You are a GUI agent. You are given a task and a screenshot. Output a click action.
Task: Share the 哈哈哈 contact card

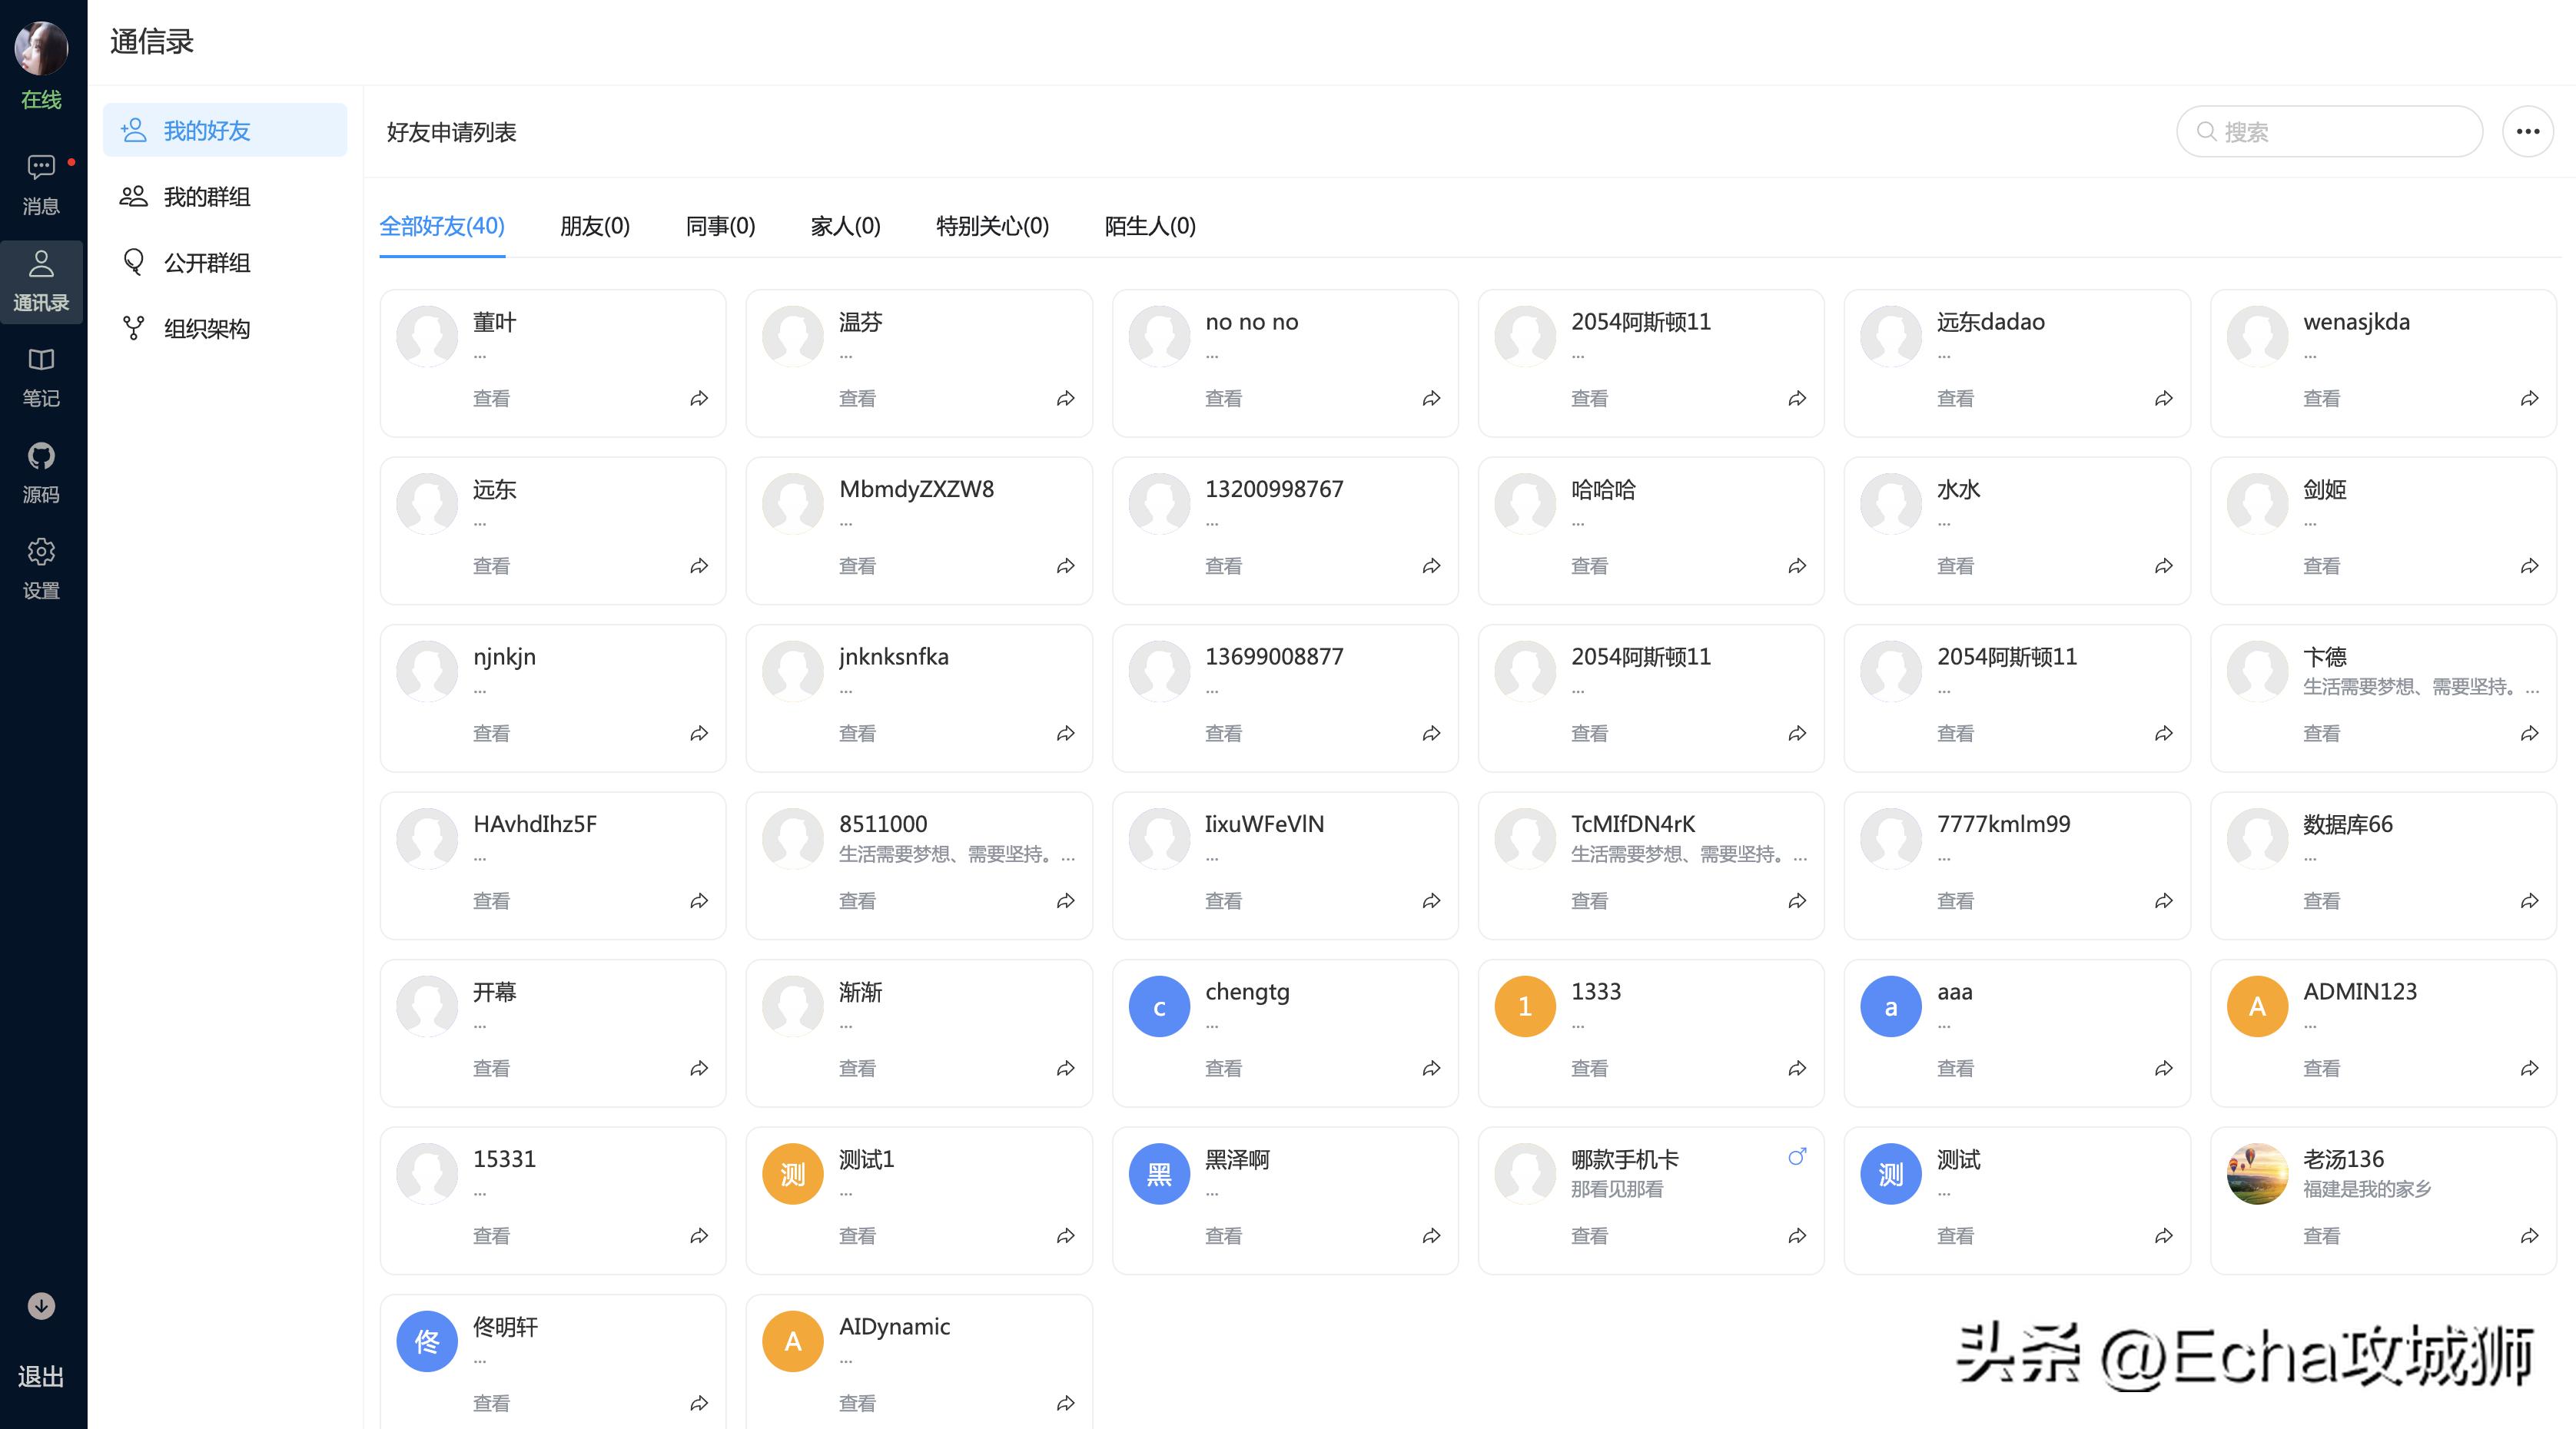[1797, 565]
